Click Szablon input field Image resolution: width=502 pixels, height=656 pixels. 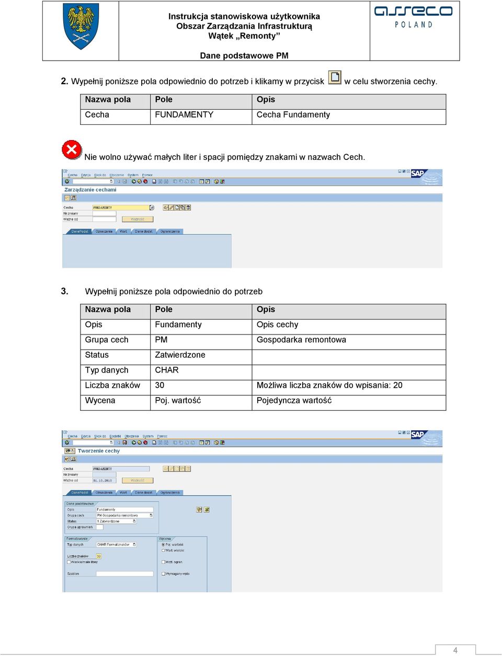[x=124, y=574]
